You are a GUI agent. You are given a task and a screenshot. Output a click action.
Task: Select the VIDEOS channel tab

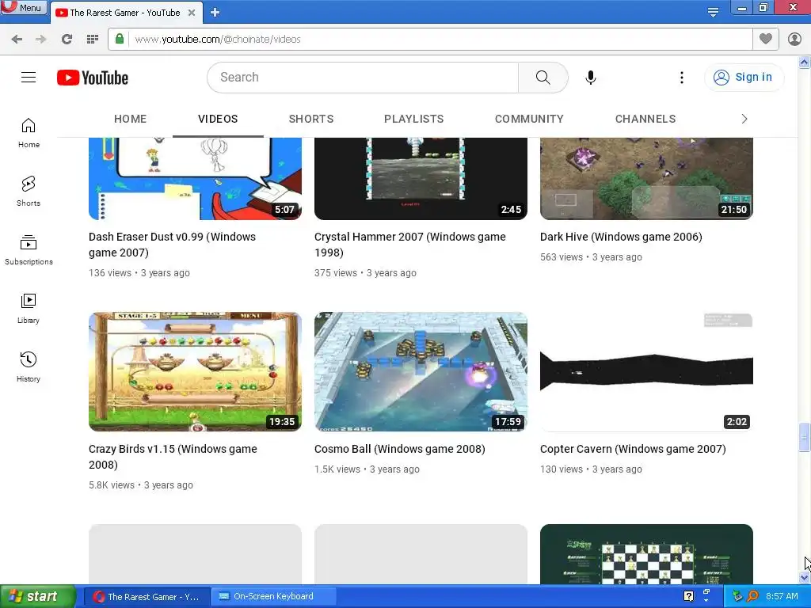(x=218, y=119)
